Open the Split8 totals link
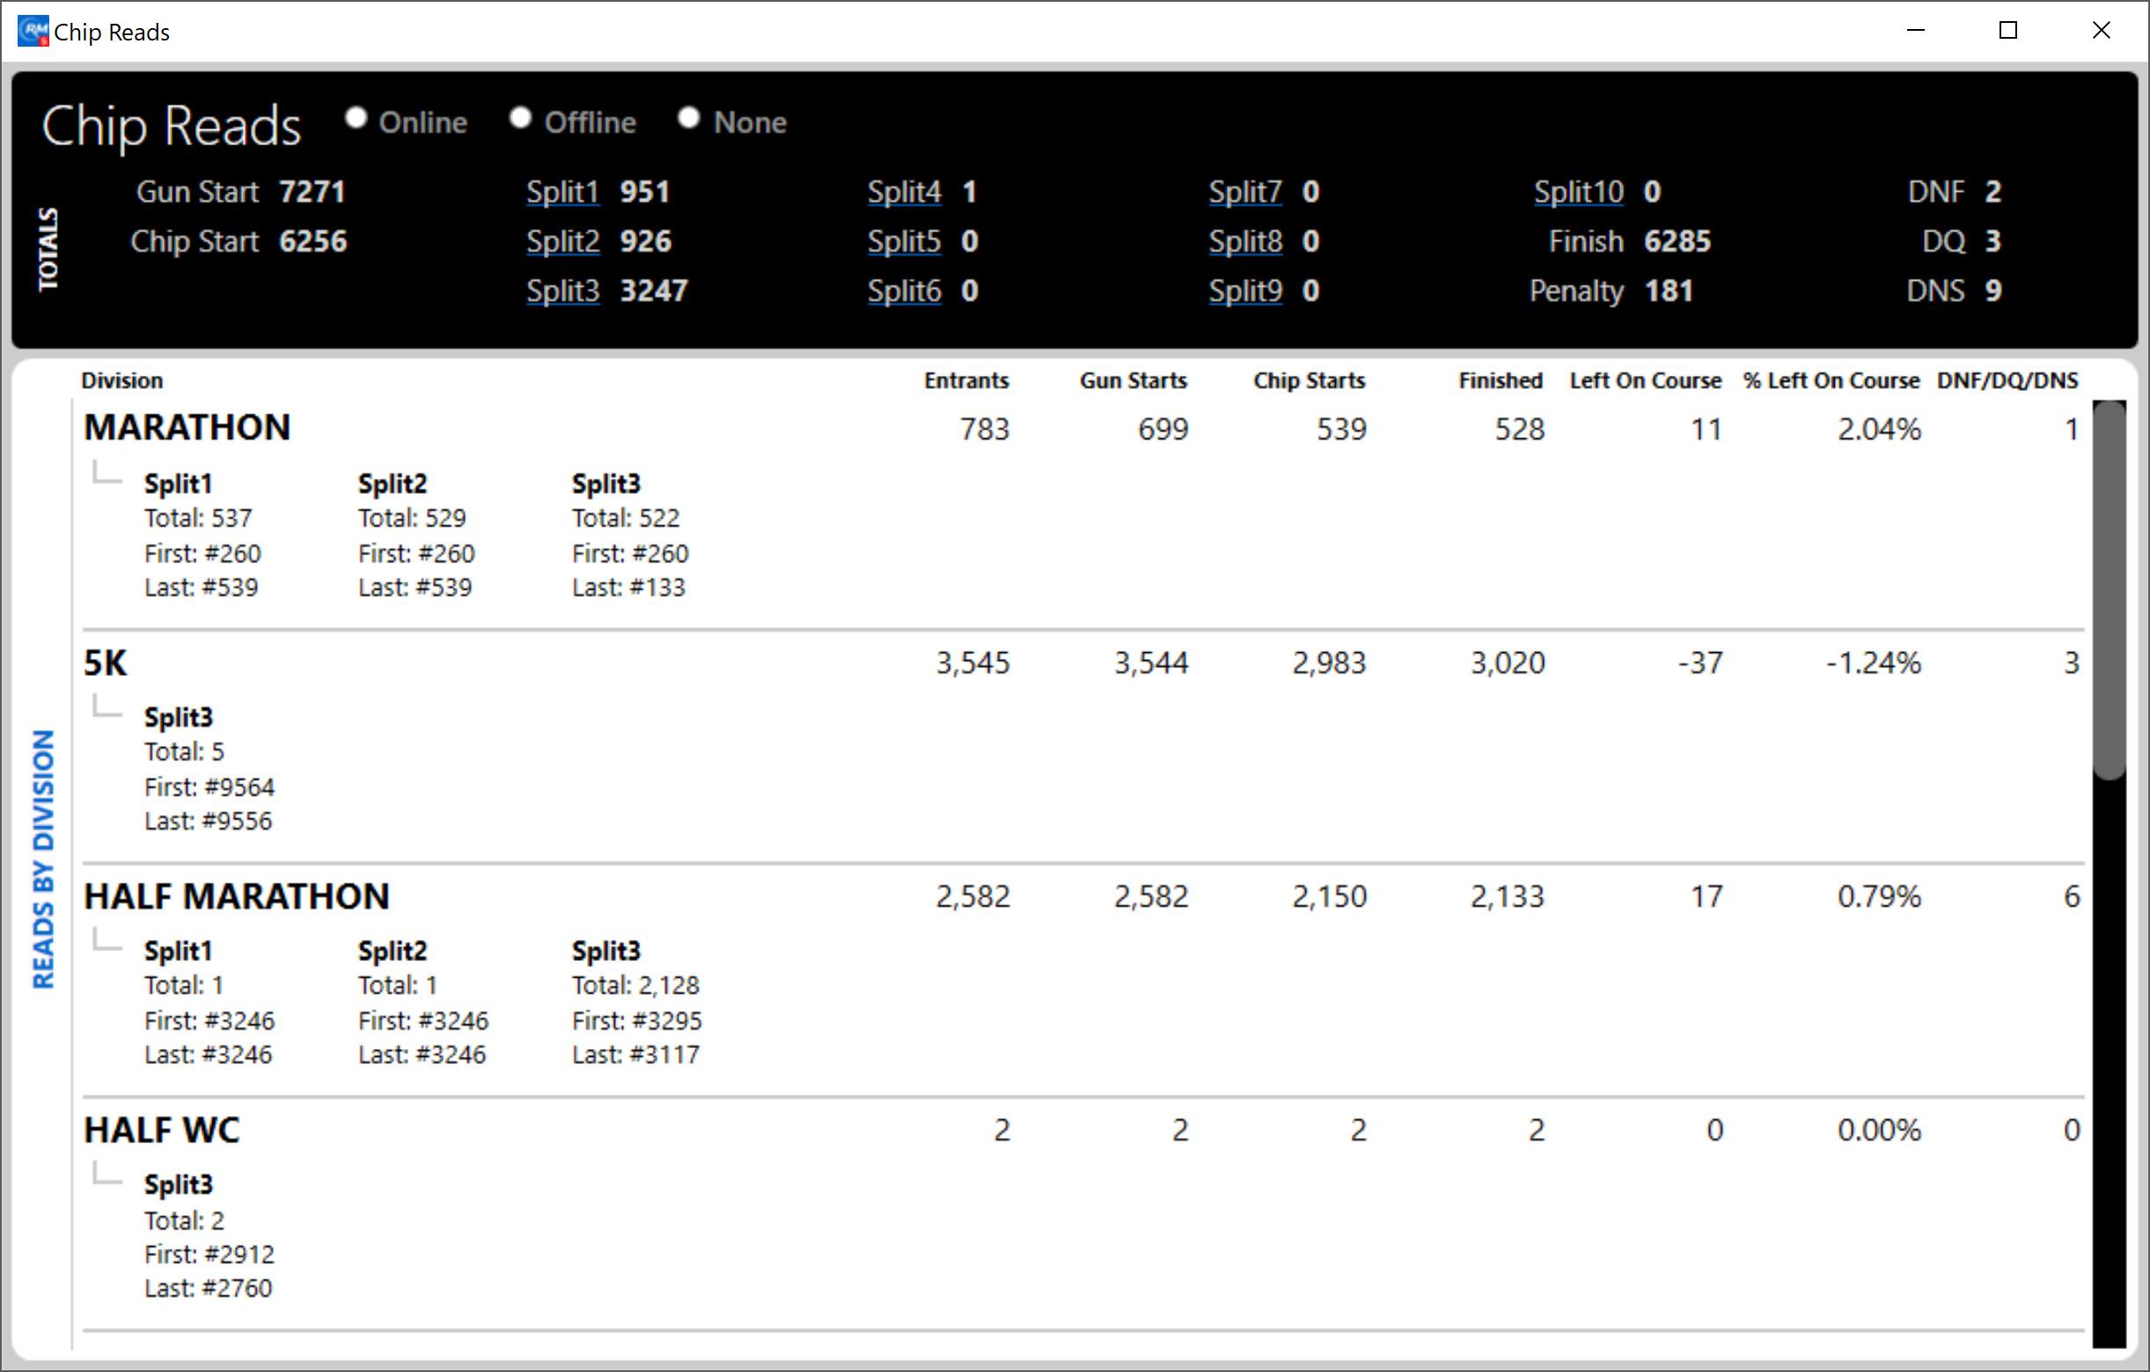This screenshot has height=1372, width=2150. 1245,241
